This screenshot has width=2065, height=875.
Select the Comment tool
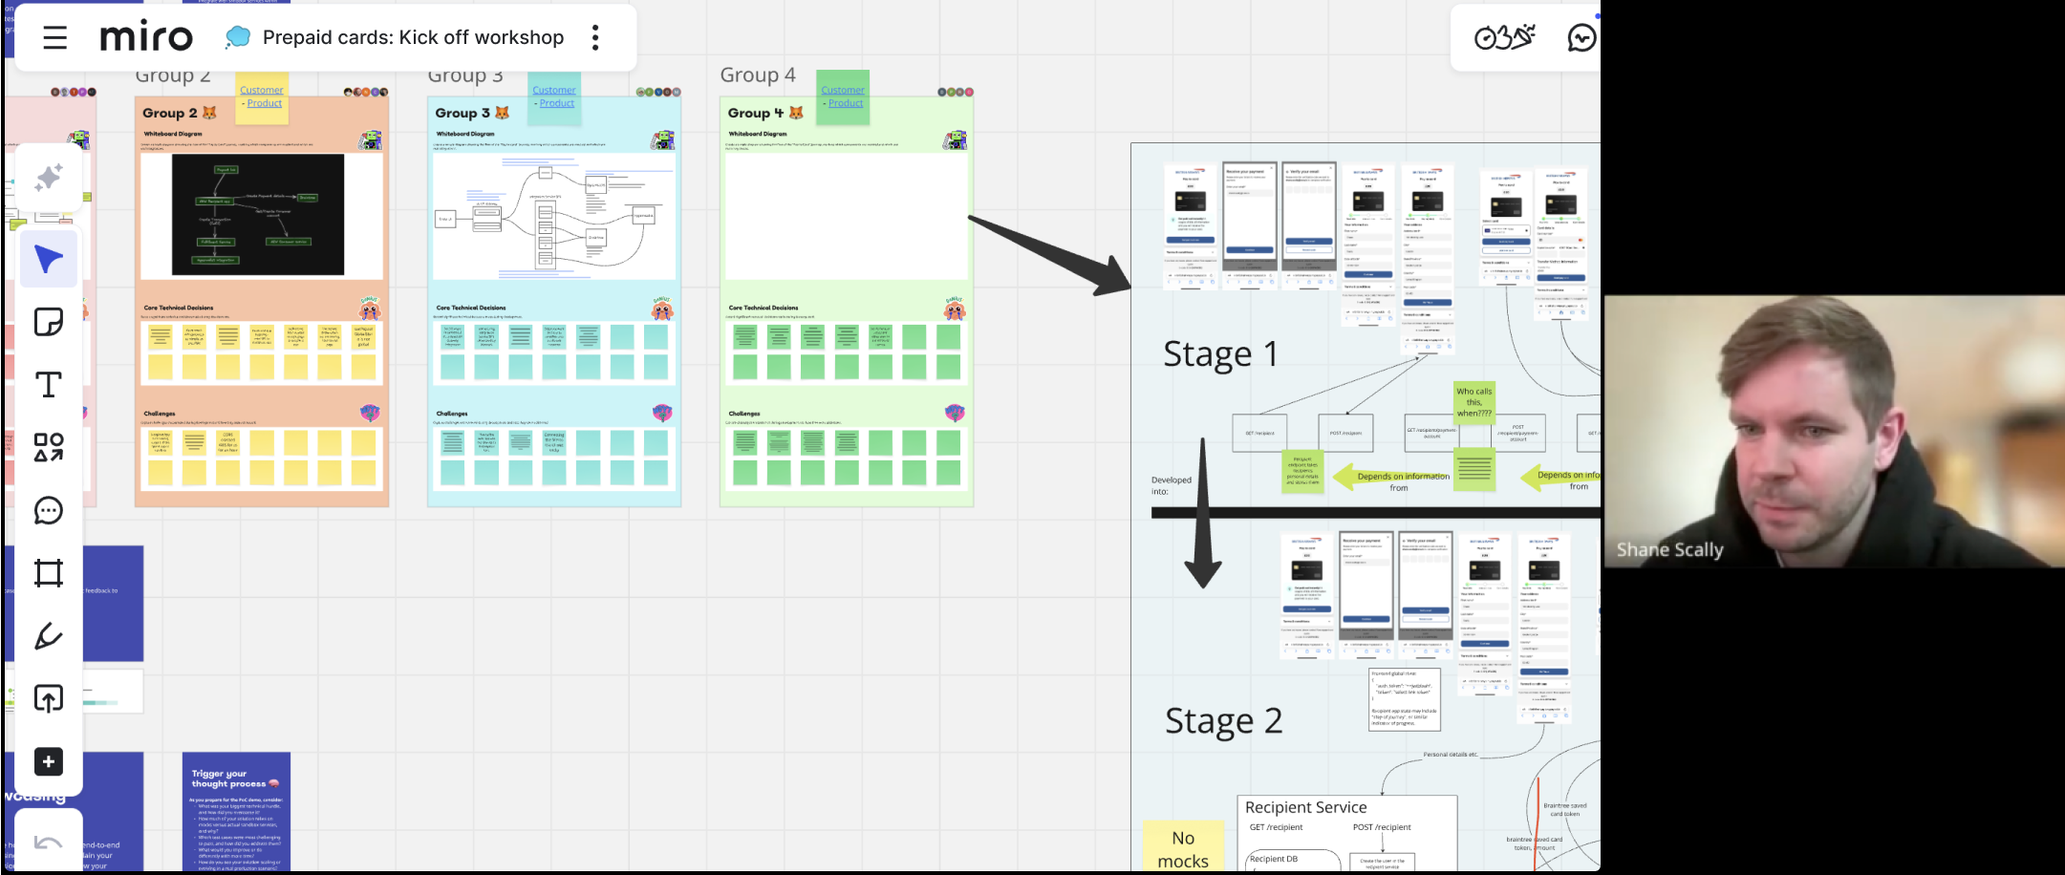[49, 510]
